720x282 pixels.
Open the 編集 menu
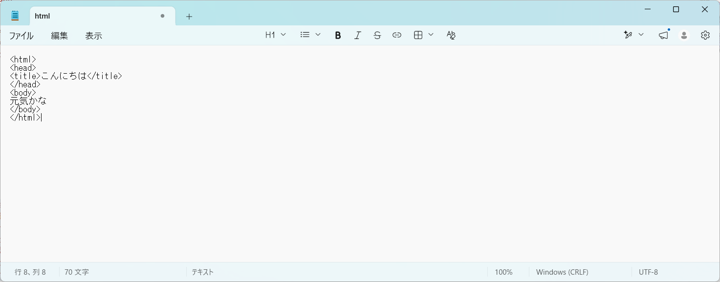click(x=60, y=36)
